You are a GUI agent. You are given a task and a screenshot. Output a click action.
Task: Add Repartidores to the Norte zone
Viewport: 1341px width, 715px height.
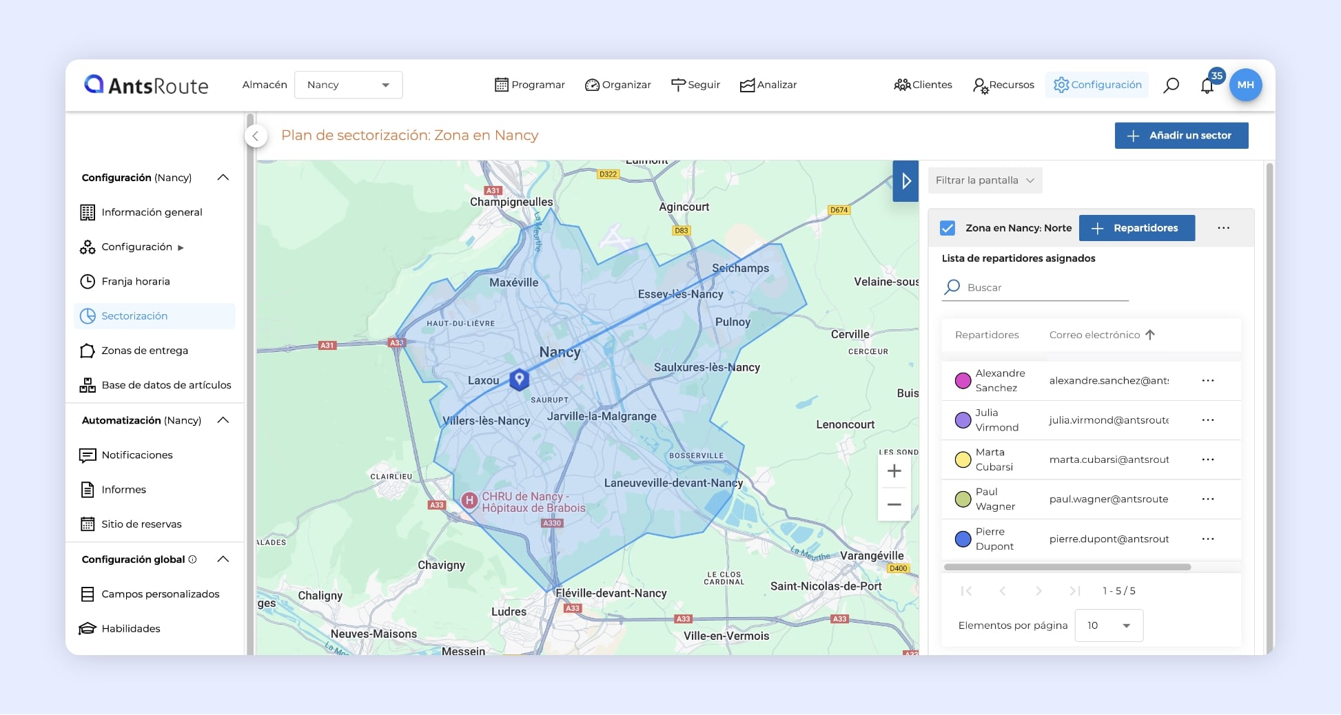click(1136, 228)
